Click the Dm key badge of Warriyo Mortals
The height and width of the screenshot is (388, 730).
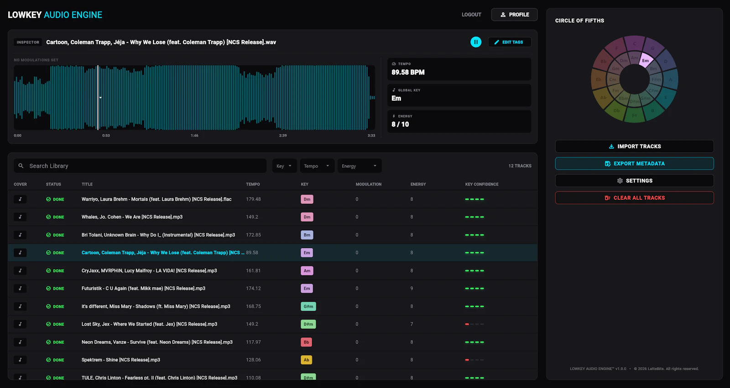pyautogui.click(x=307, y=199)
